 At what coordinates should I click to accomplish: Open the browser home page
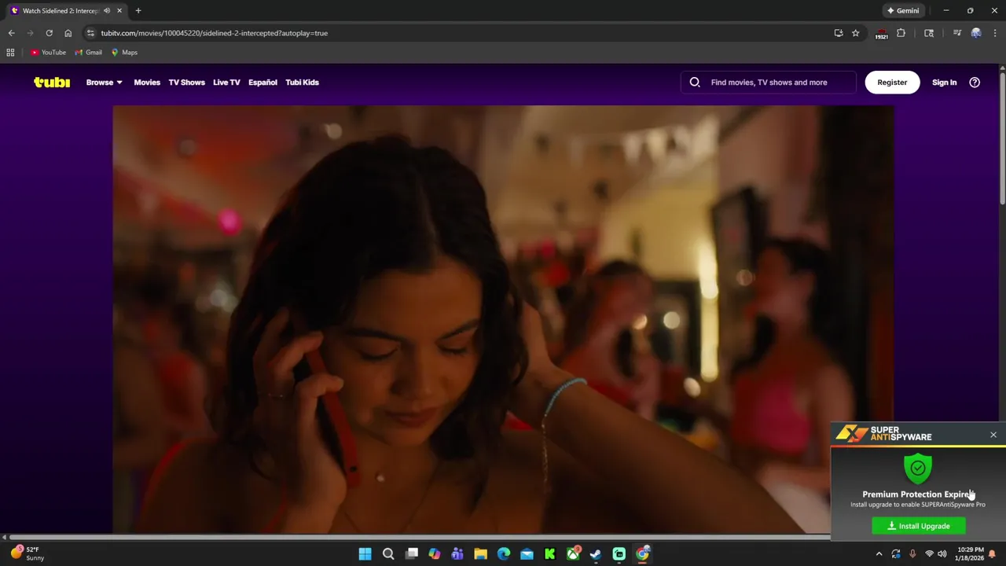coord(68,33)
